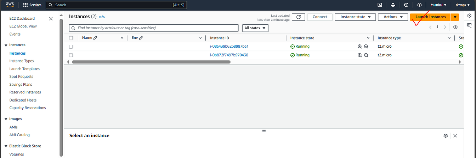Image resolution: width=476 pixels, height=158 pixels.
Task: Open AMI Catalog in sidebar
Action: pyautogui.click(x=19, y=135)
